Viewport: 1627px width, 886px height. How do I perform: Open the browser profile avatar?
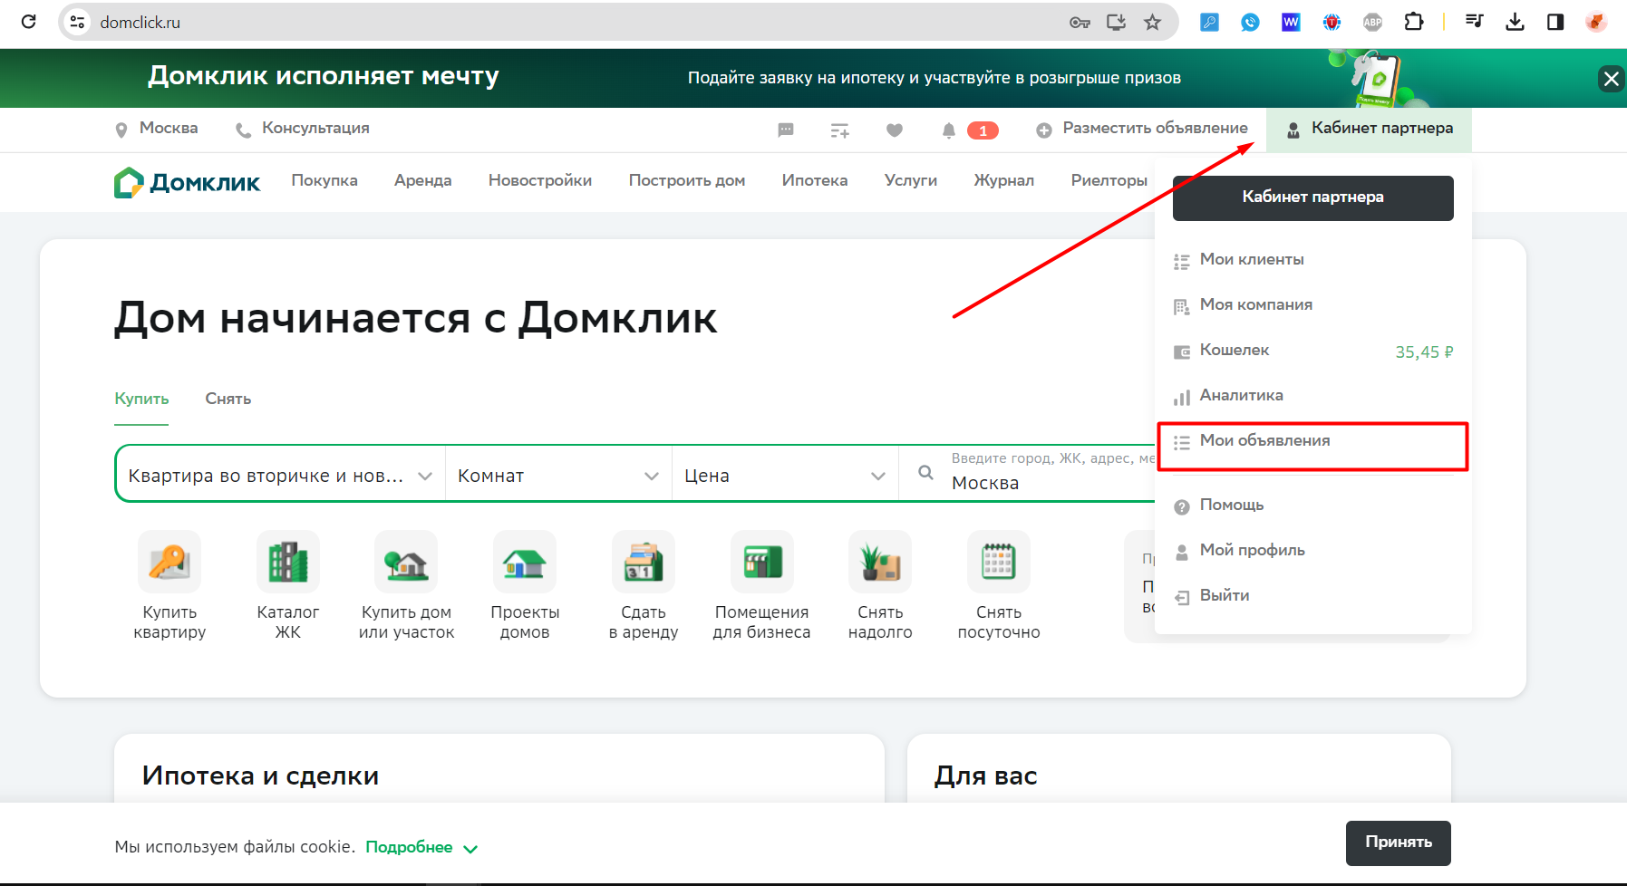click(1596, 22)
